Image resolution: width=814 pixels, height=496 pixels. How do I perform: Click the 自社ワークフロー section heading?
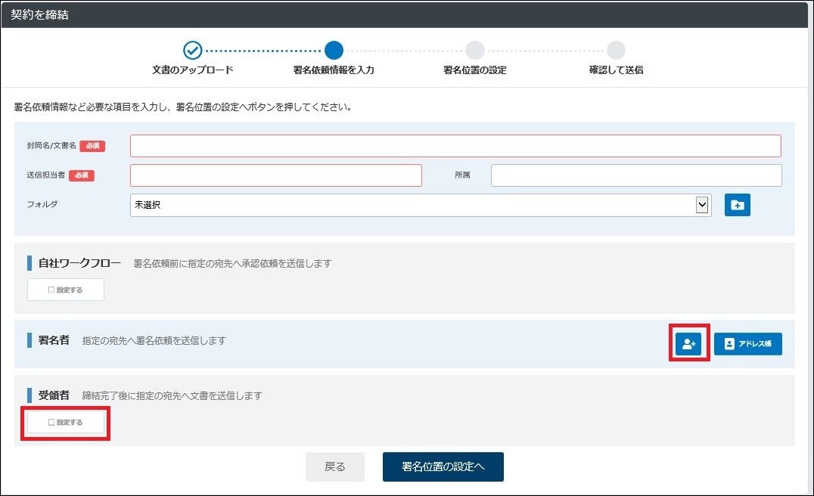(79, 263)
